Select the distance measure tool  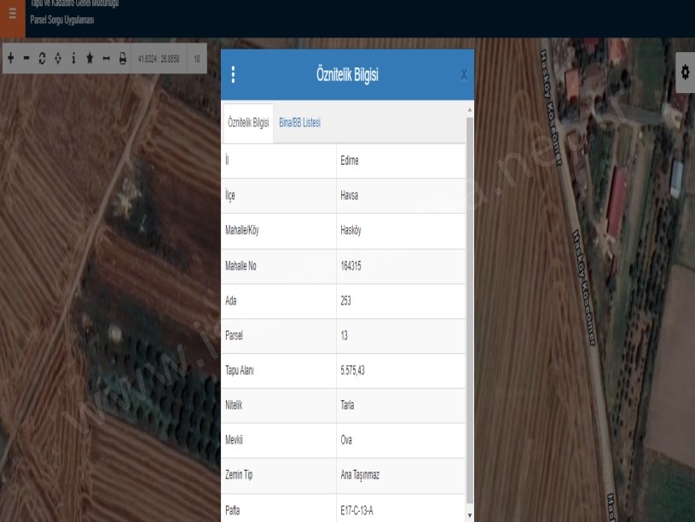[106, 58]
